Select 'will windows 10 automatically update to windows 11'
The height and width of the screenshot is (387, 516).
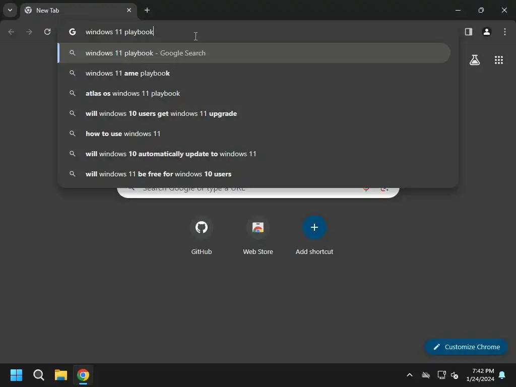tap(254, 154)
